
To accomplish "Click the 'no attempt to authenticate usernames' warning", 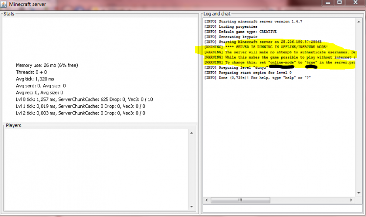I will (279, 52).
